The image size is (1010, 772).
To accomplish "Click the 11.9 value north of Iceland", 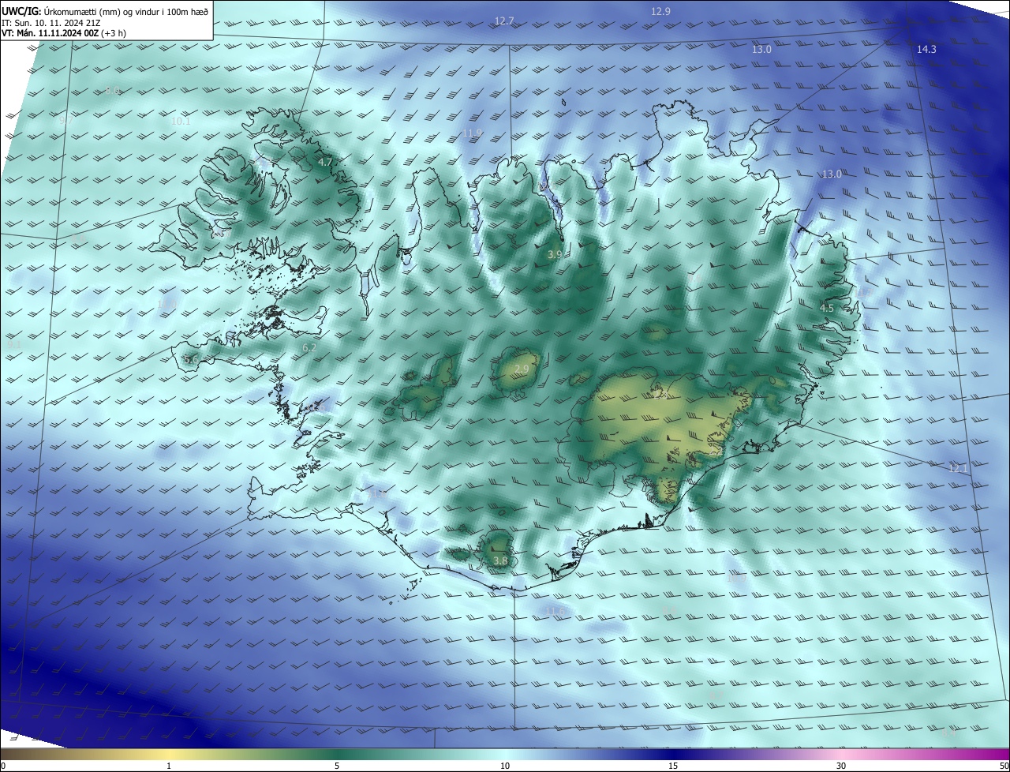I will pyautogui.click(x=472, y=133).
